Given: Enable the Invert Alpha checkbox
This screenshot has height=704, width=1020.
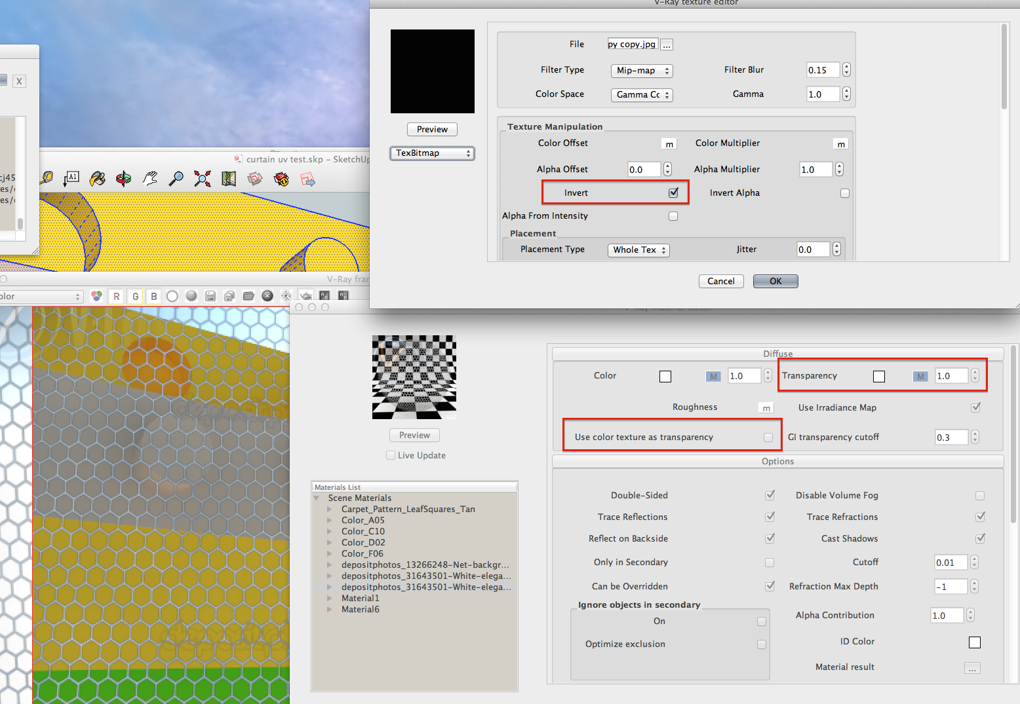Looking at the screenshot, I should pyautogui.click(x=845, y=193).
